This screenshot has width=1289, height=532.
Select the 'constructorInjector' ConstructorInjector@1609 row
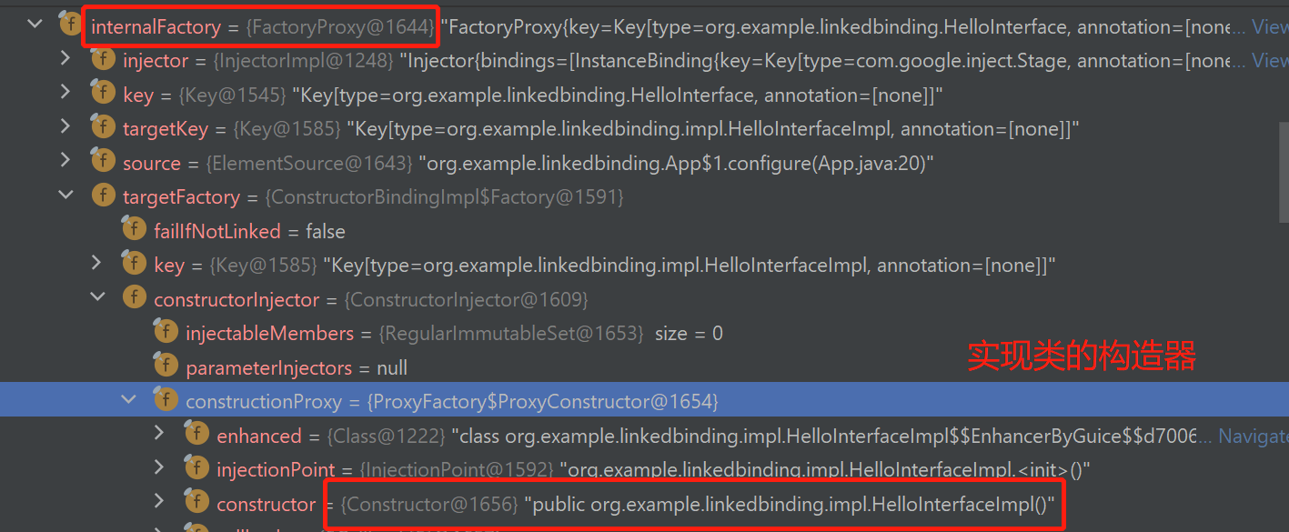[x=371, y=300]
